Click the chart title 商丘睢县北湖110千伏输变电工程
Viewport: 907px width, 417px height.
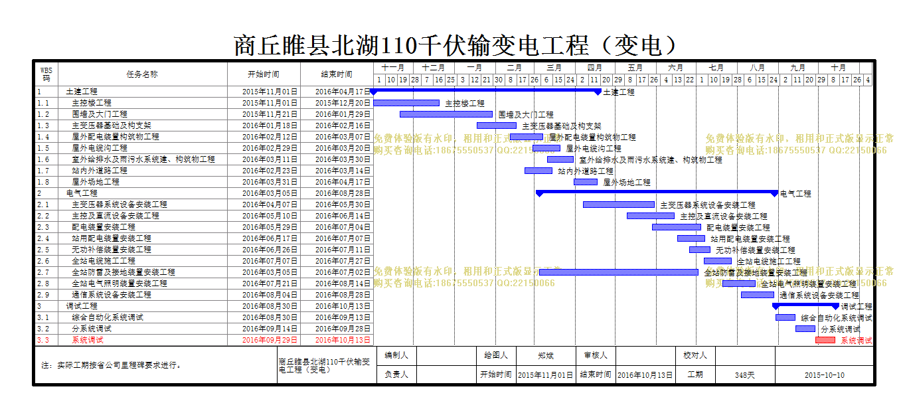(x=411, y=45)
